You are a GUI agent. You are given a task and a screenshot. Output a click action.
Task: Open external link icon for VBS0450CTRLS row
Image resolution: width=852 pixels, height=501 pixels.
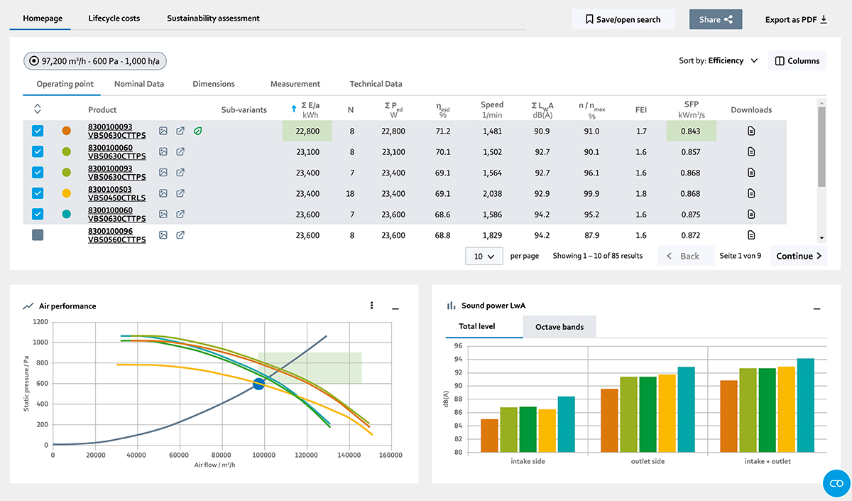click(x=180, y=193)
